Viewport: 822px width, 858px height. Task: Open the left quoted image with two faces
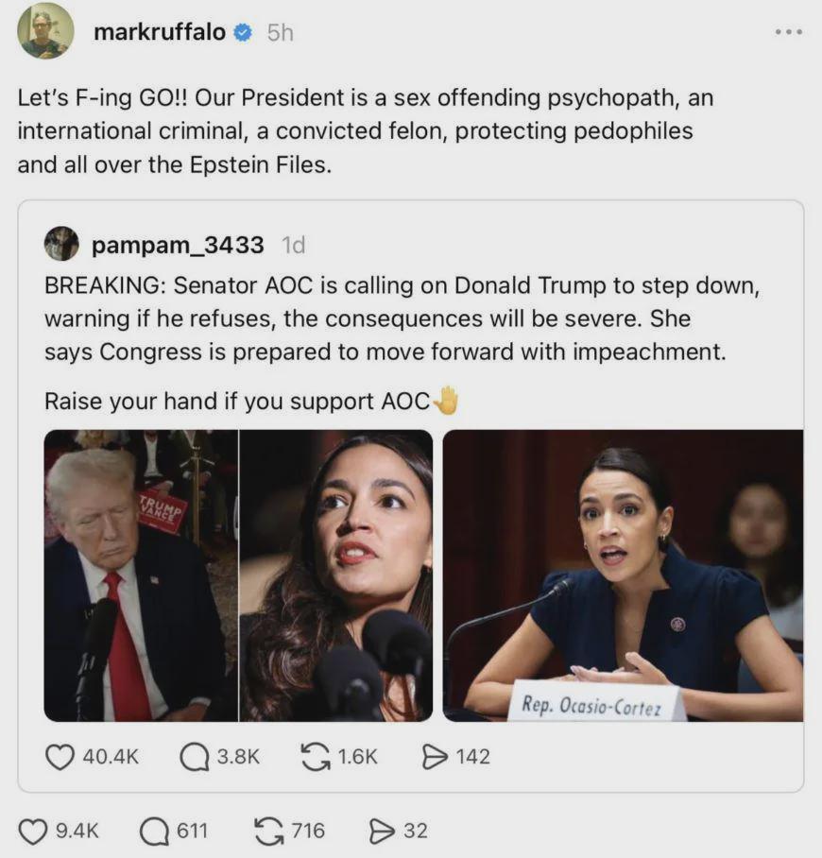[238, 575]
